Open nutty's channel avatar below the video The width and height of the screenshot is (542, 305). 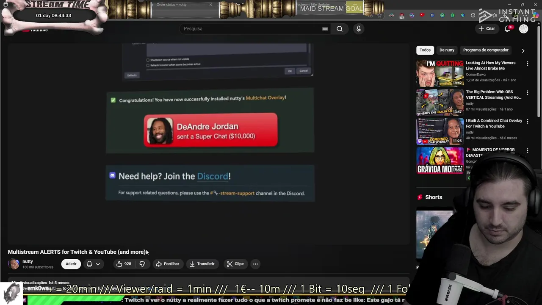[x=14, y=264]
